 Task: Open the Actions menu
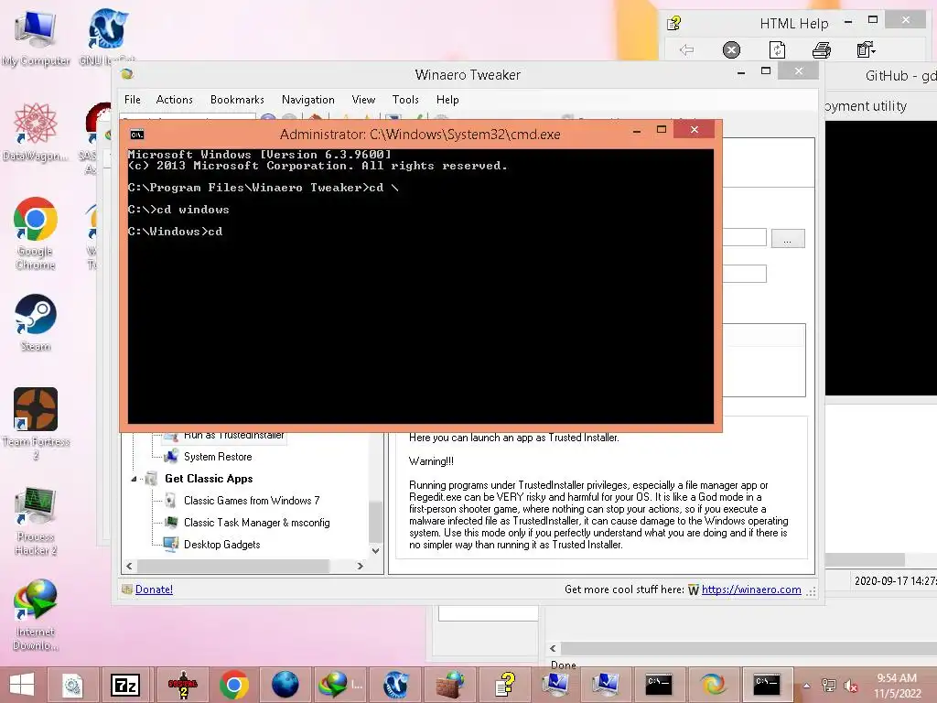click(x=175, y=100)
